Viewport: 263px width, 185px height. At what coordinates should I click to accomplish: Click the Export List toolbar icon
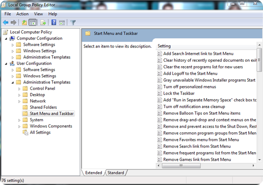[x=43, y=22]
